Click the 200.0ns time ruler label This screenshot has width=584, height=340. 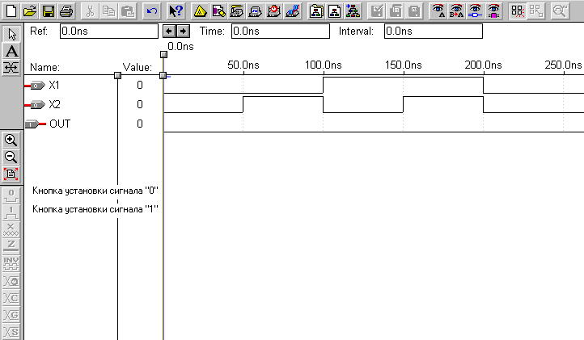[483, 65]
